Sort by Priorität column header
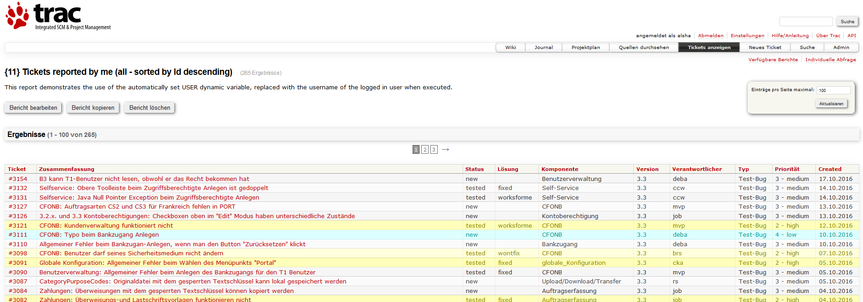Image resolution: width=863 pixels, height=302 pixels. click(787, 169)
